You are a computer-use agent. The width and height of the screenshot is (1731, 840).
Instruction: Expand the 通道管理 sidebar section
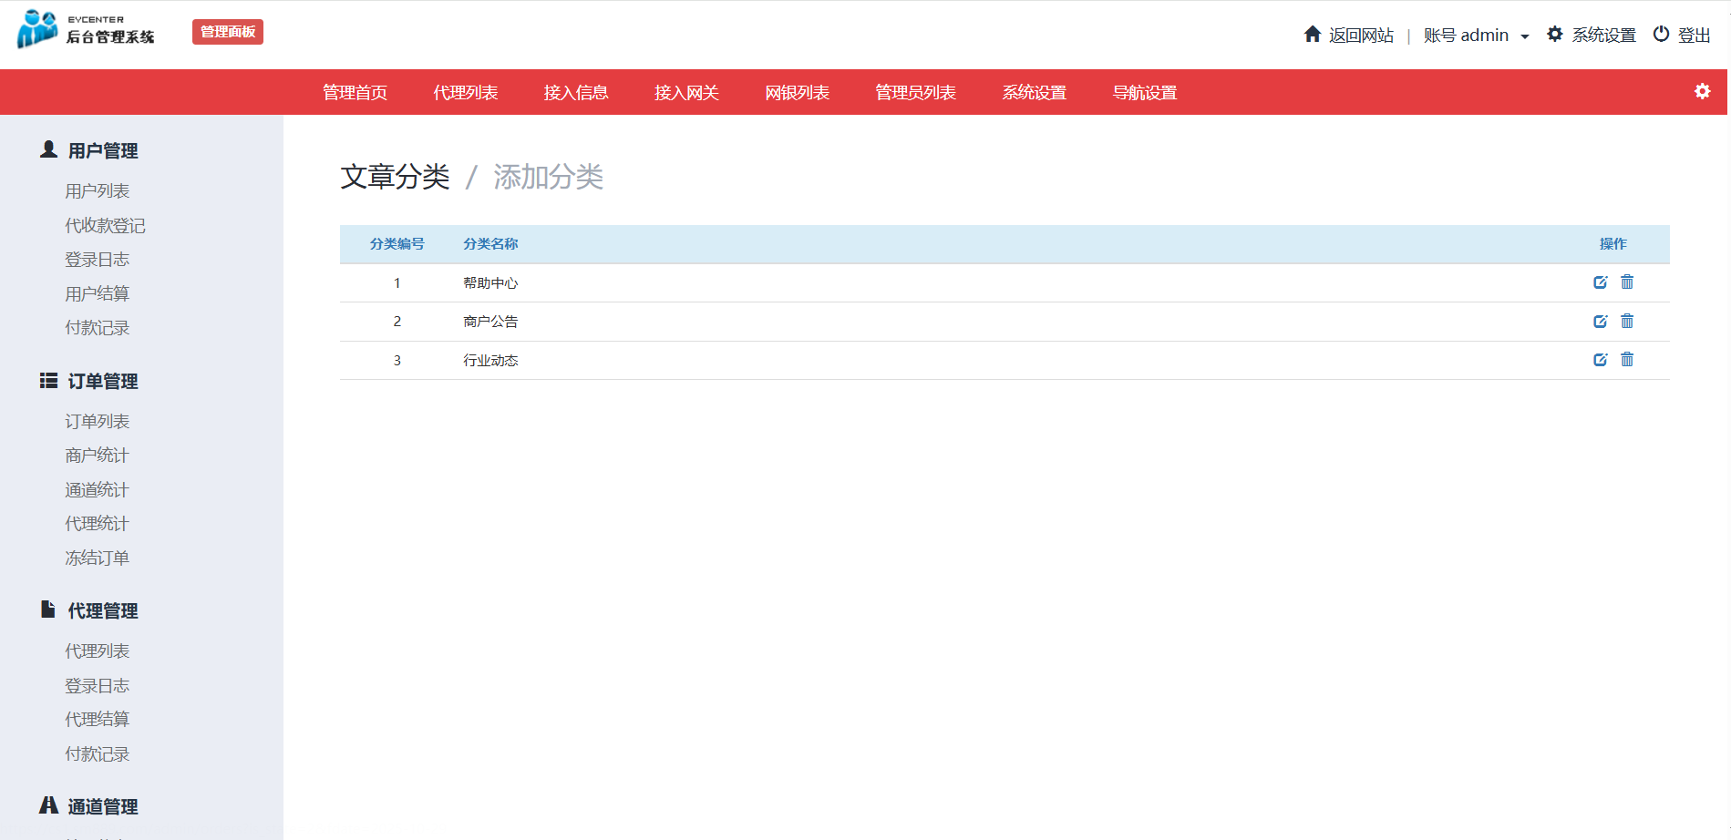[102, 806]
